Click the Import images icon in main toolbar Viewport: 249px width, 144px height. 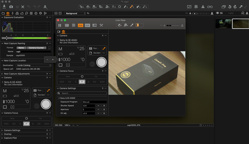tap(4, 7)
